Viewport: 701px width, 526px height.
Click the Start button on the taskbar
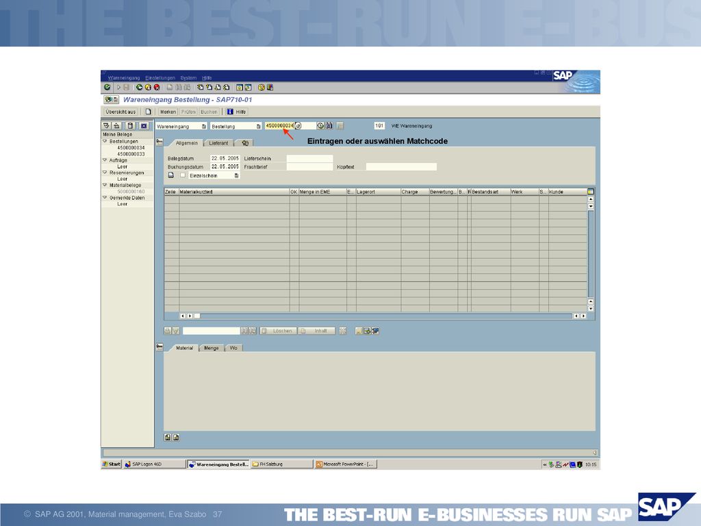(x=112, y=464)
